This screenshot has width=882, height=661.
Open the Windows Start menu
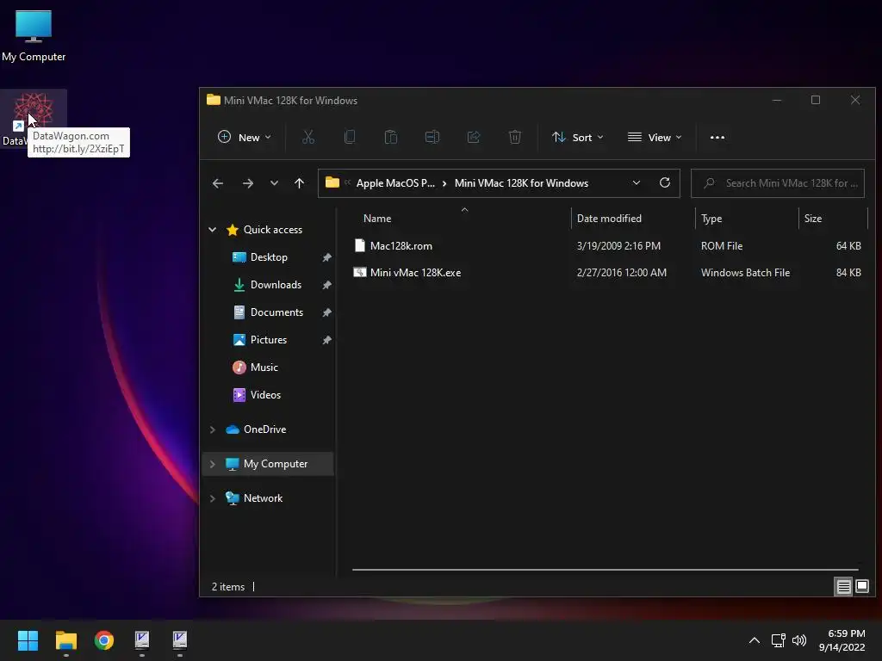tap(28, 640)
